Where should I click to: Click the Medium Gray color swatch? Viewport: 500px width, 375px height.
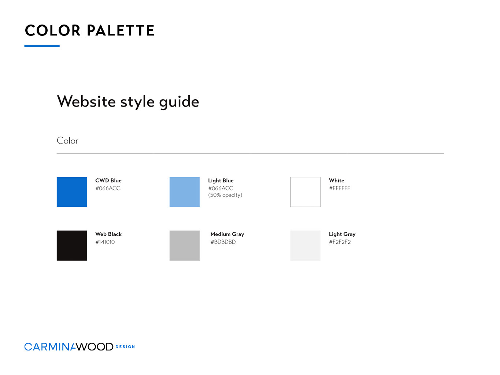pos(185,245)
